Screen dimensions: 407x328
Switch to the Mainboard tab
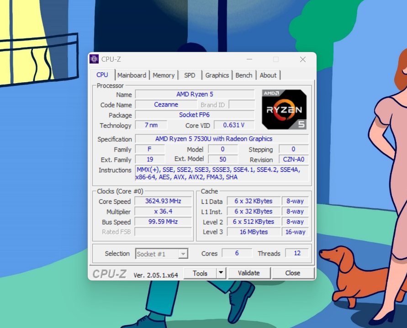coord(132,75)
